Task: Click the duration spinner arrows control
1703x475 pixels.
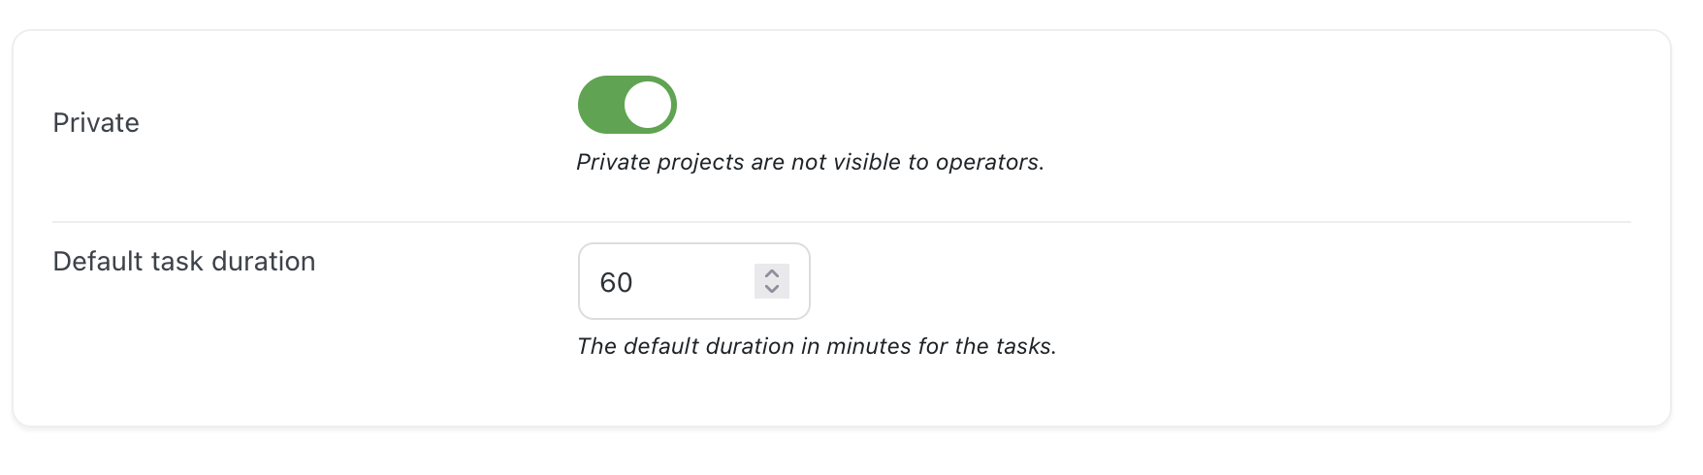Action: tap(772, 281)
